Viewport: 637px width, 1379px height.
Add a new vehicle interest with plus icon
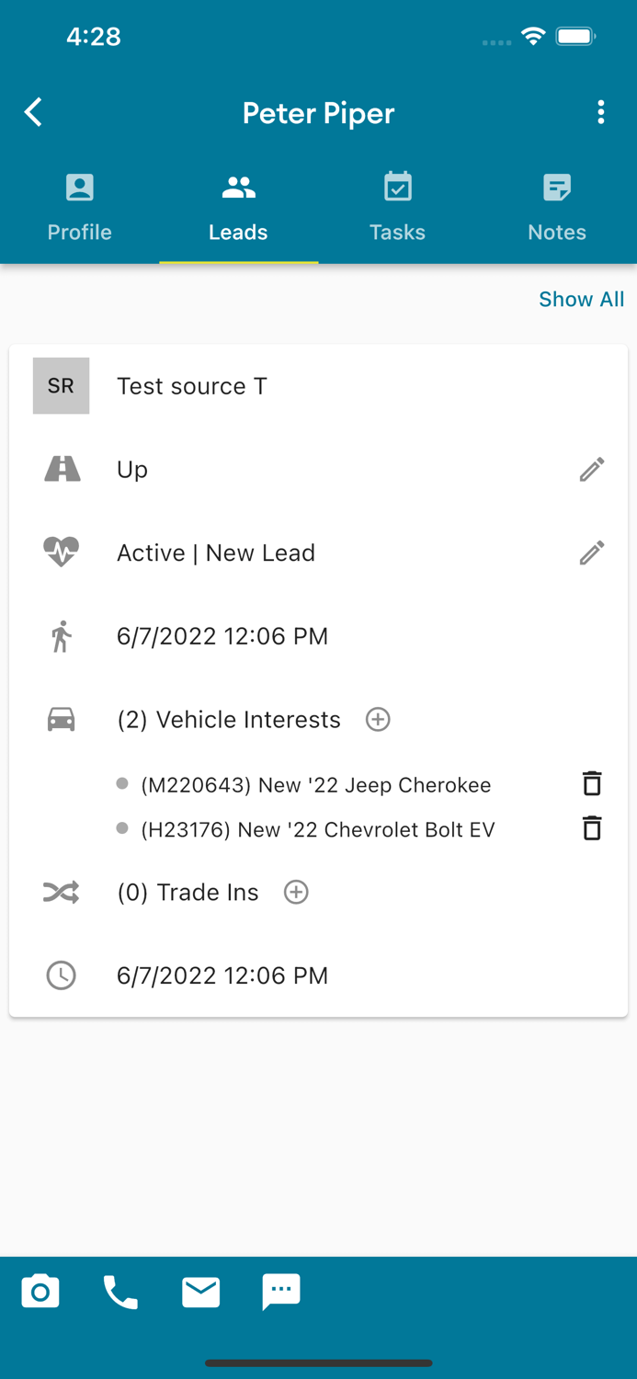click(x=377, y=720)
